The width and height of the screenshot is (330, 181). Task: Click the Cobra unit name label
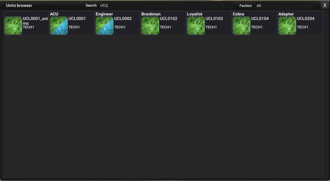click(238, 14)
